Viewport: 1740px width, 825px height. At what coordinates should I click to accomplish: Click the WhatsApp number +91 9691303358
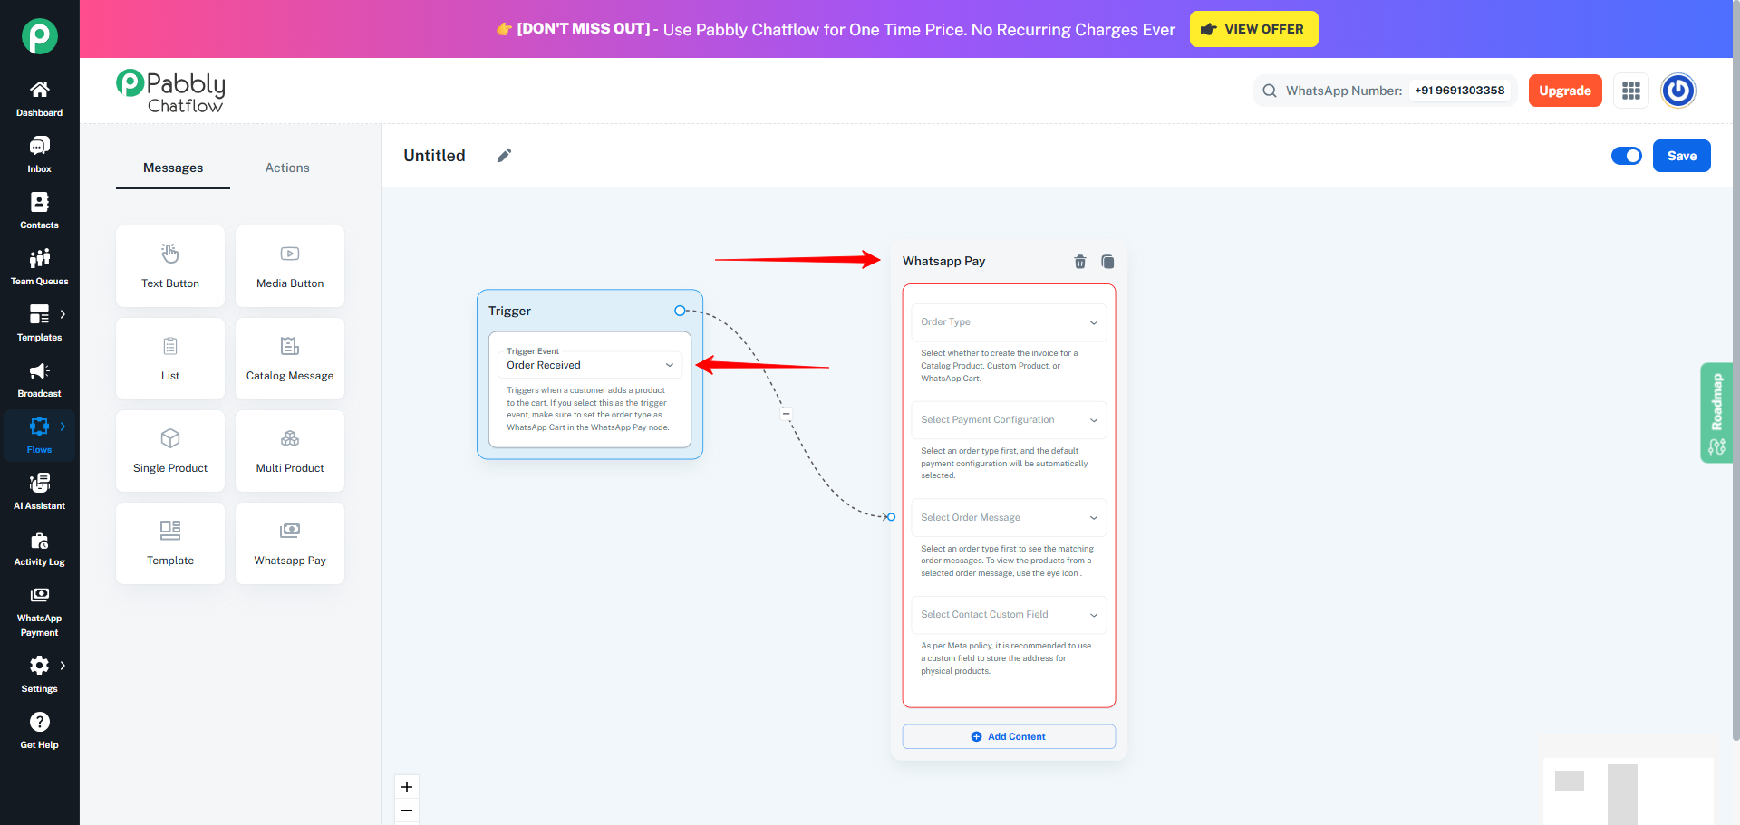point(1459,91)
